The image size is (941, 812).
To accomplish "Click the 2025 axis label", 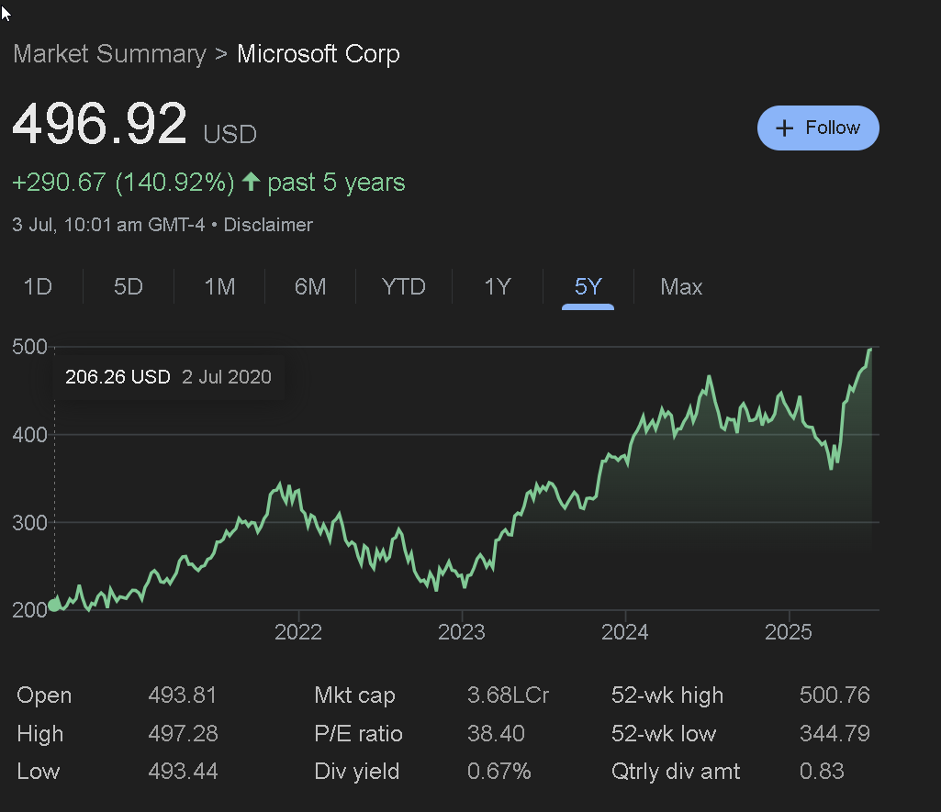I will tap(788, 632).
